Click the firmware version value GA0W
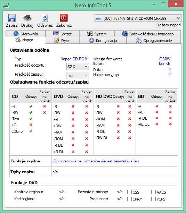Image resolution: width=186 pixels, height=213 pixels. click(165, 59)
